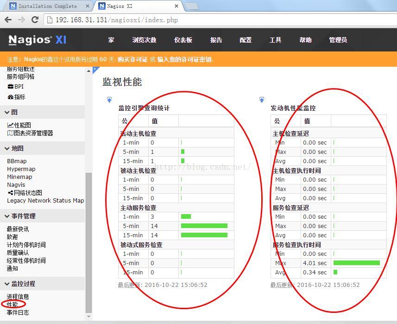Close the Nagios XI tab

tap(176, 6)
